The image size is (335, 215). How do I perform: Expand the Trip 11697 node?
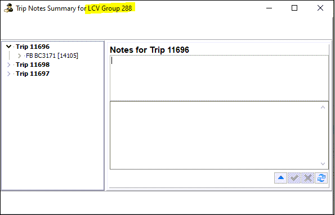pos(8,74)
